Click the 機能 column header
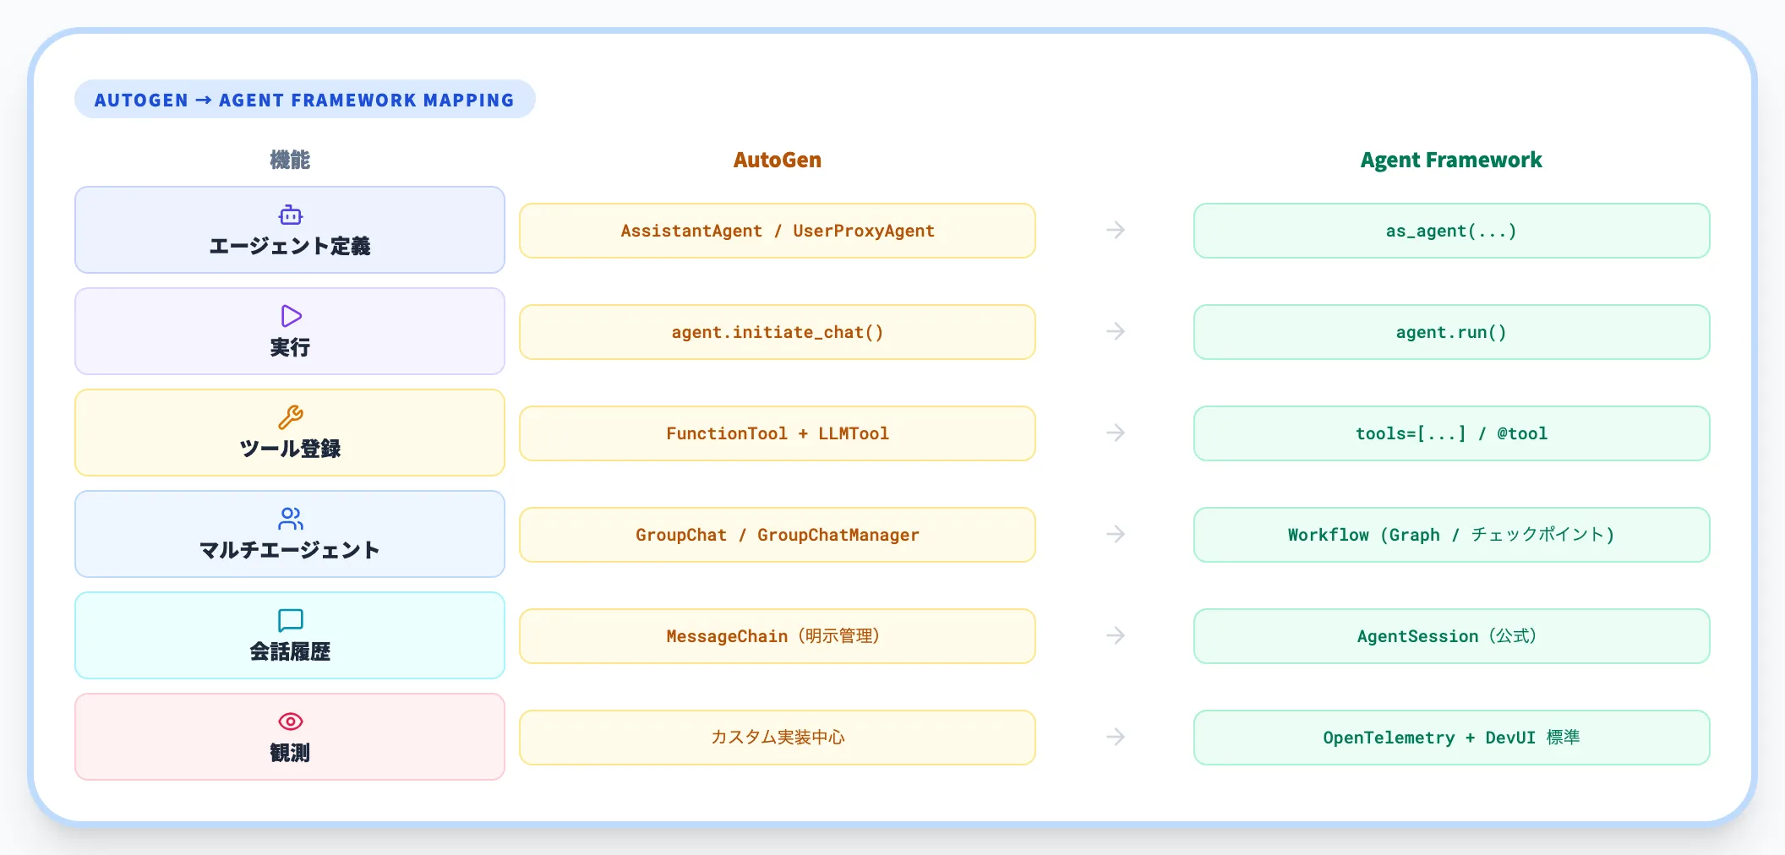 (290, 160)
